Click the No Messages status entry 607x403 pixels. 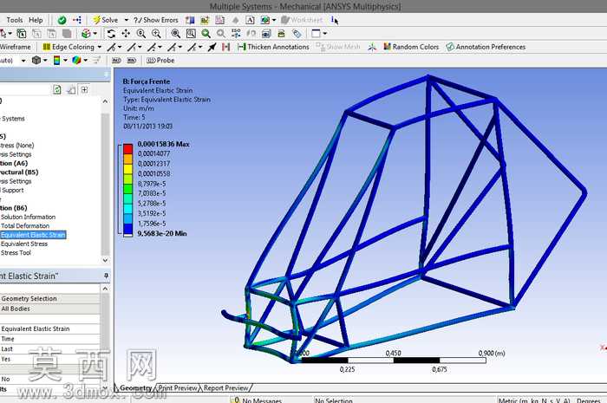(x=258, y=400)
